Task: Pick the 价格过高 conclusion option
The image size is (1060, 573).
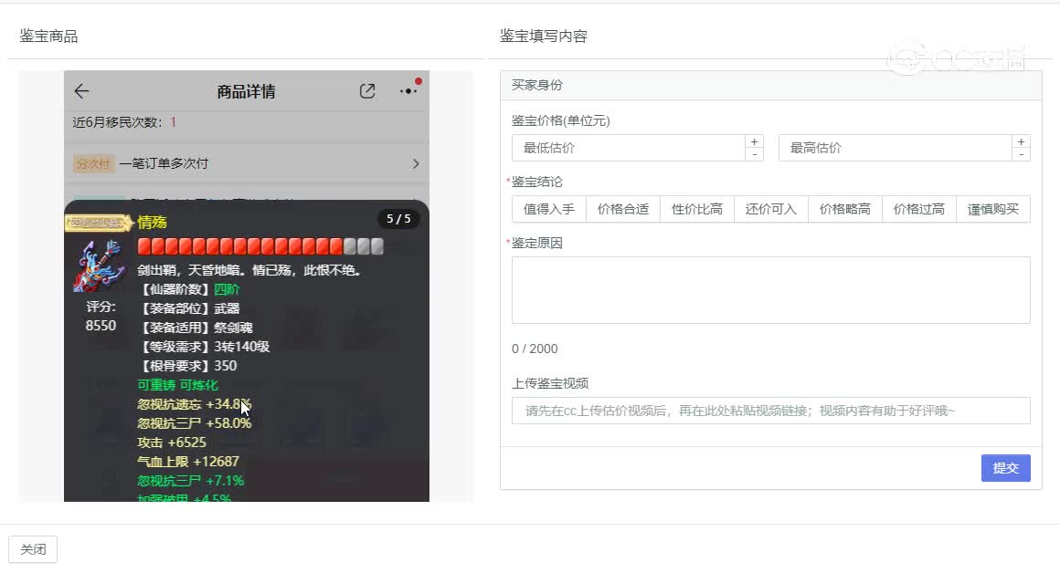Action: pos(919,209)
